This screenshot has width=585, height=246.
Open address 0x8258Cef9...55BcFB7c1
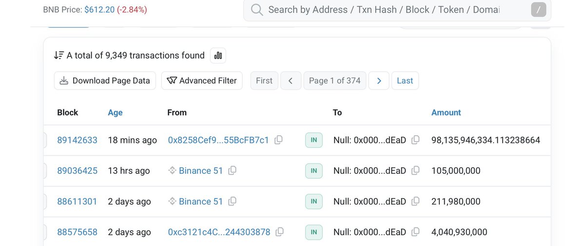point(218,140)
